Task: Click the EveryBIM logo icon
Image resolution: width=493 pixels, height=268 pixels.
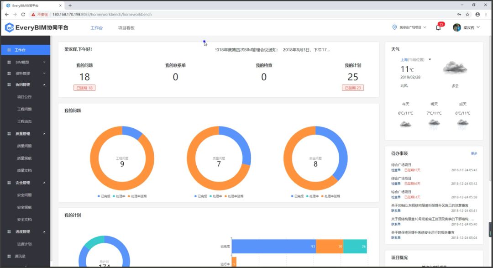Action: (x=10, y=28)
